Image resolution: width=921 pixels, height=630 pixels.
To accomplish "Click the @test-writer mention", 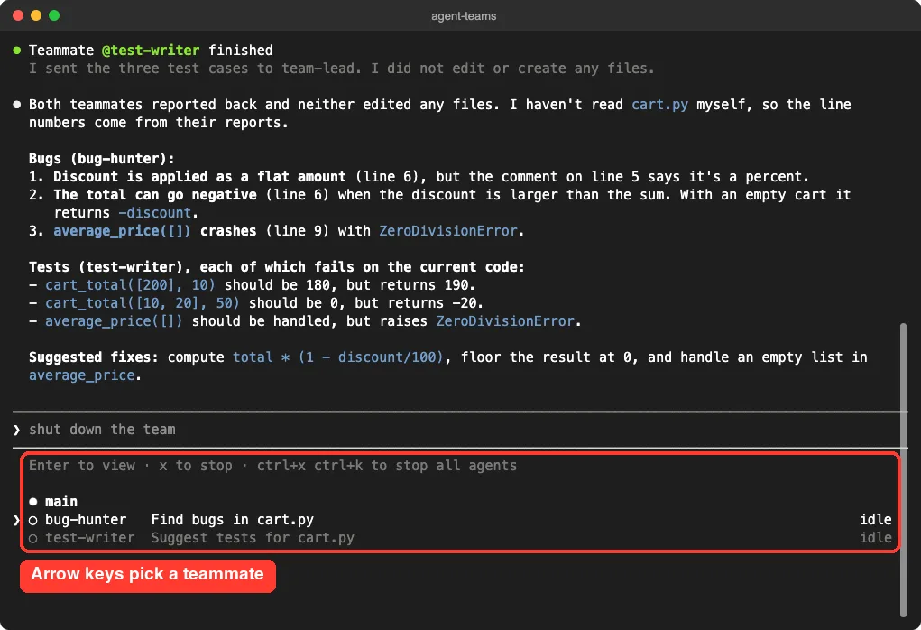I will point(151,51).
